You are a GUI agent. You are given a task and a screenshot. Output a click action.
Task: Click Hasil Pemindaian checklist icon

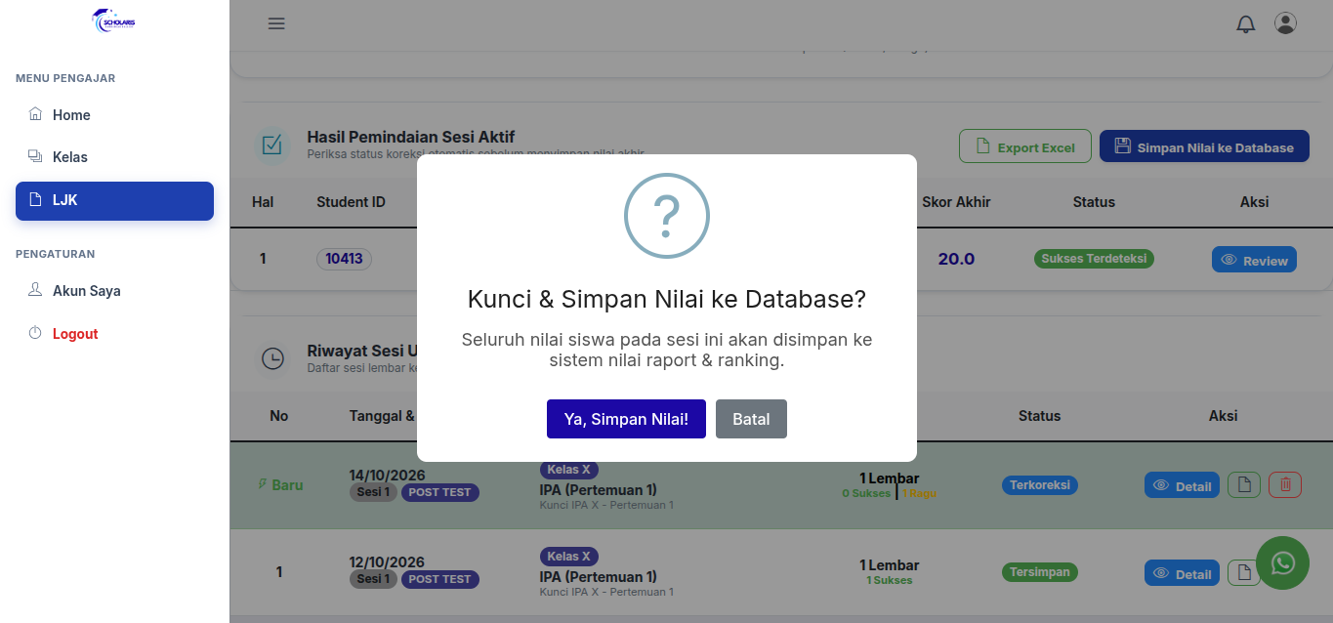(271, 145)
